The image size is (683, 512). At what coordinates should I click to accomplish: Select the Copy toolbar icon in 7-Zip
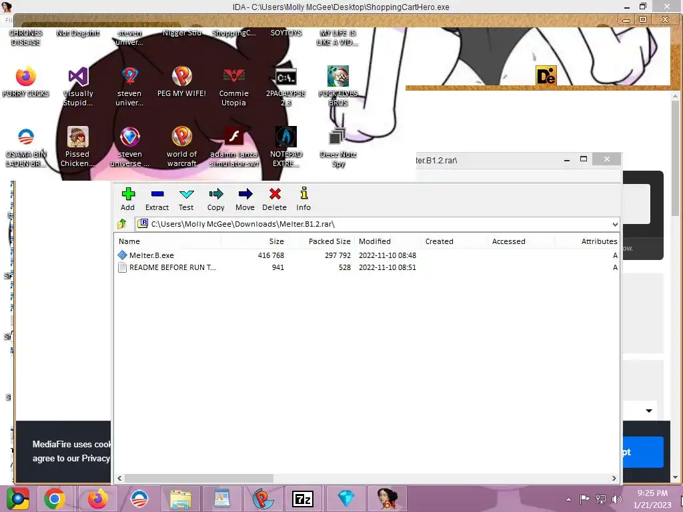(x=215, y=199)
